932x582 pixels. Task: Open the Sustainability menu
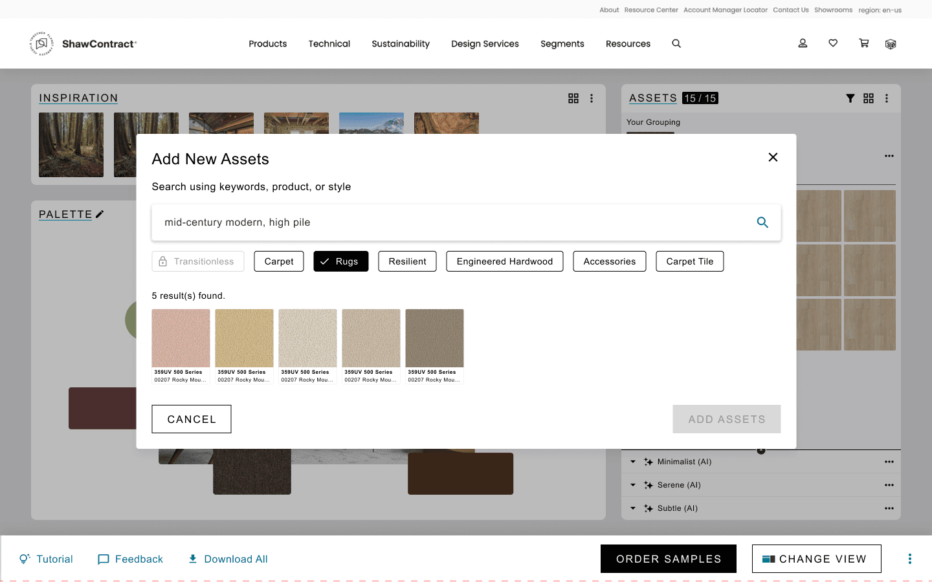click(401, 44)
